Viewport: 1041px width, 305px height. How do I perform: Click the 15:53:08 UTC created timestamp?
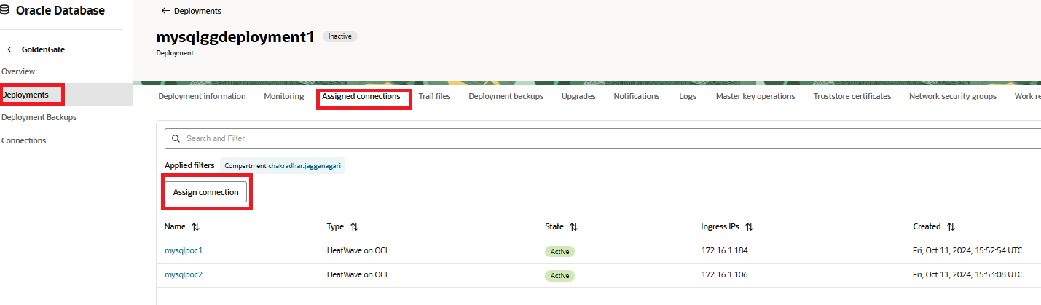[967, 274]
